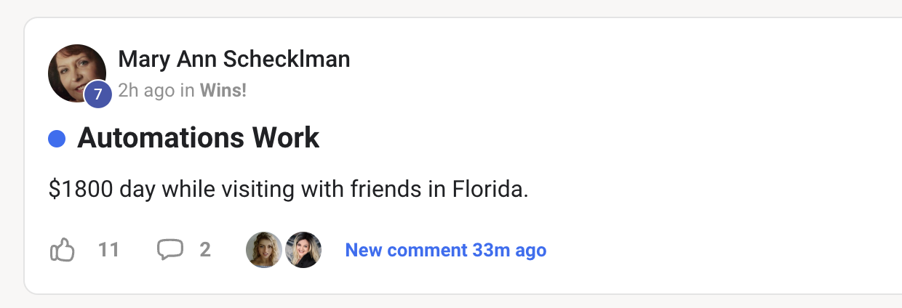Open the Automations Work post title

click(198, 138)
